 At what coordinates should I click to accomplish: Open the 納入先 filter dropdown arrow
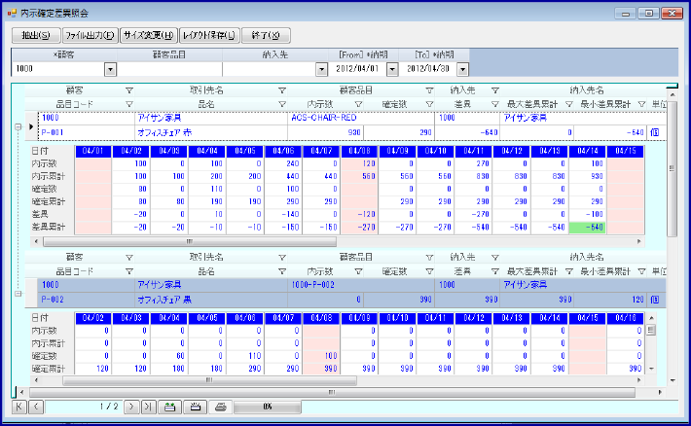pyautogui.click(x=322, y=69)
